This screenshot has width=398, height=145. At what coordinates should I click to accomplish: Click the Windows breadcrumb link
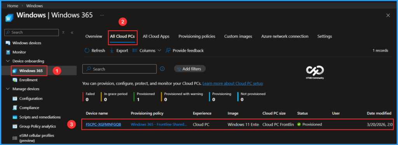pos(35,5)
